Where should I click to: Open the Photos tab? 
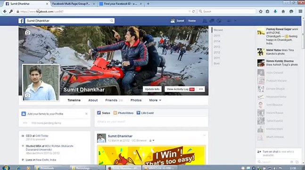pyautogui.click(x=136, y=100)
